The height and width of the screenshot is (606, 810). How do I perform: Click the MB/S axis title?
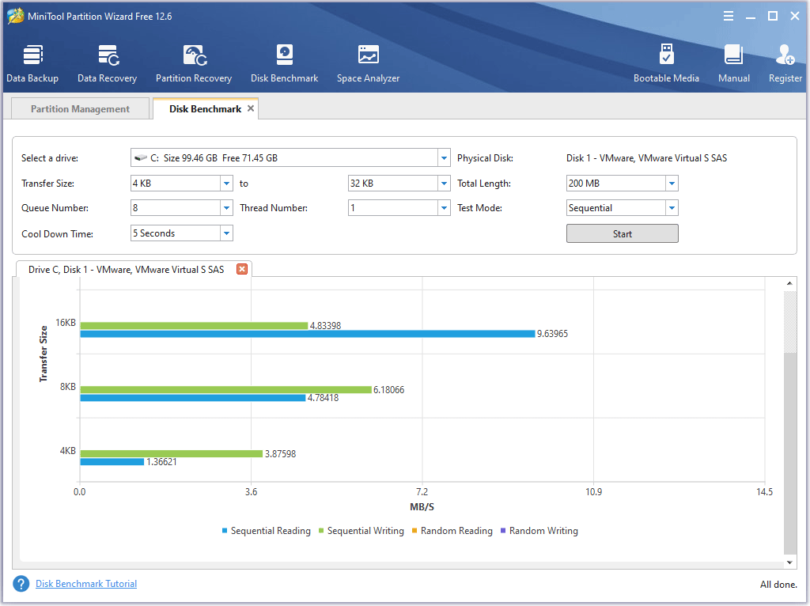point(422,507)
